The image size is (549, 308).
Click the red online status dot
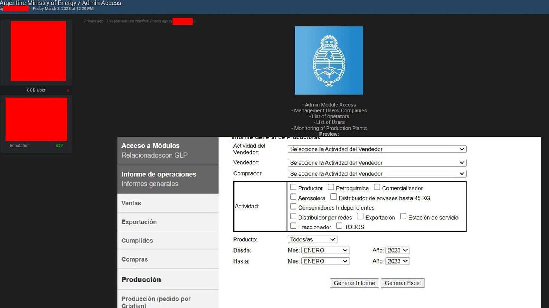pos(68,90)
